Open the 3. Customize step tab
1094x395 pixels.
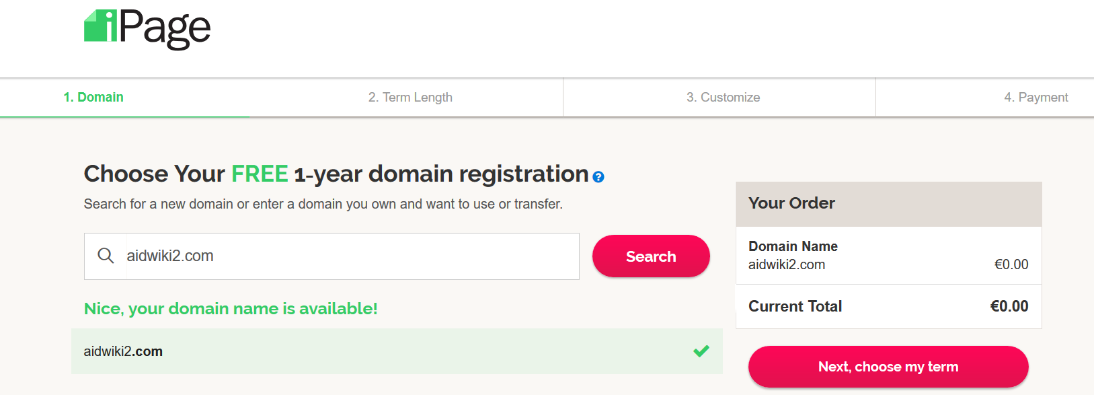[x=723, y=98]
